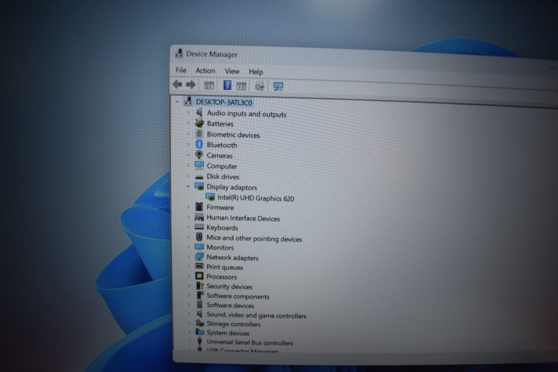
Task: Click the Batteries category icon
Action: click(x=199, y=123)
